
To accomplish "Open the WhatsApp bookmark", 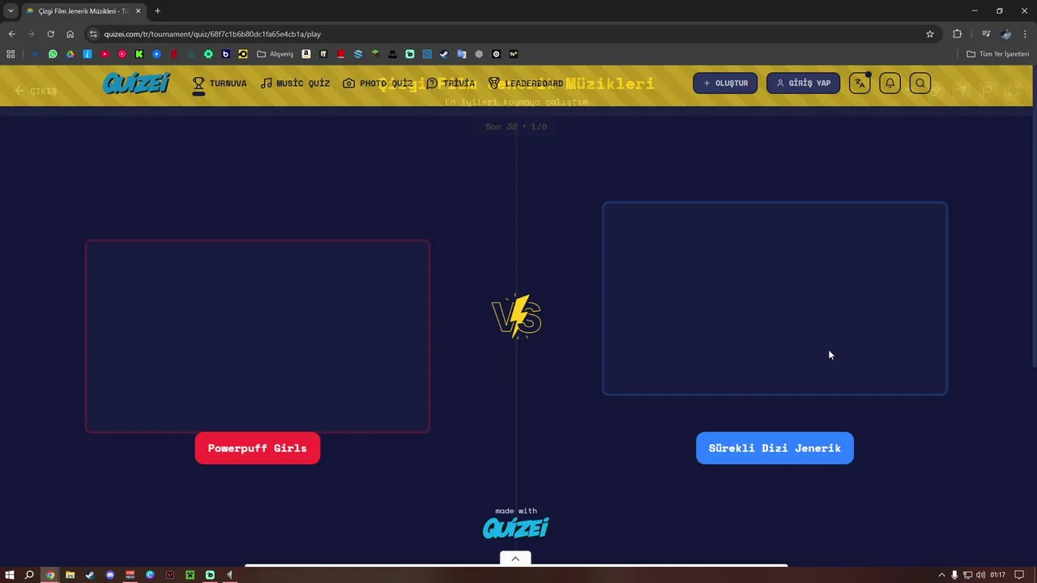I will 53,54.
